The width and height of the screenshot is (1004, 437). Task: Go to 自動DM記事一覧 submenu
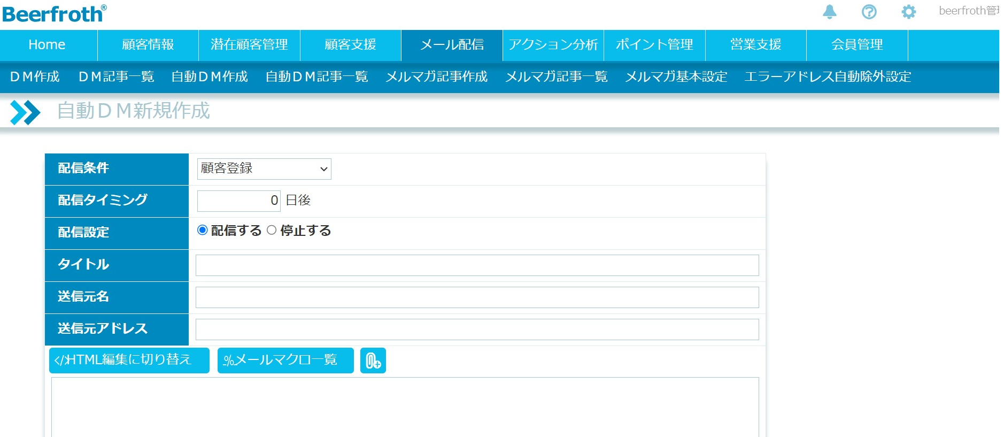(316, 77)
